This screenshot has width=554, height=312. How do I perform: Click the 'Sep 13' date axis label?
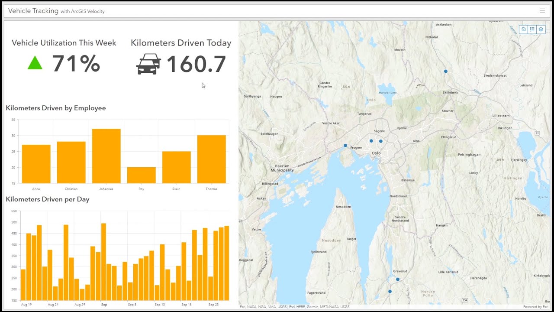coord(160,305)
